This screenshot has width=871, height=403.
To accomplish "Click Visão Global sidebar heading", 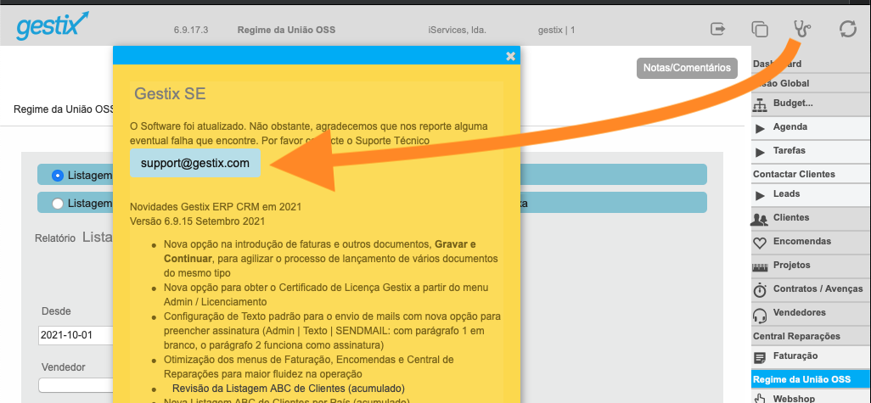I will (x=781, y=83).
